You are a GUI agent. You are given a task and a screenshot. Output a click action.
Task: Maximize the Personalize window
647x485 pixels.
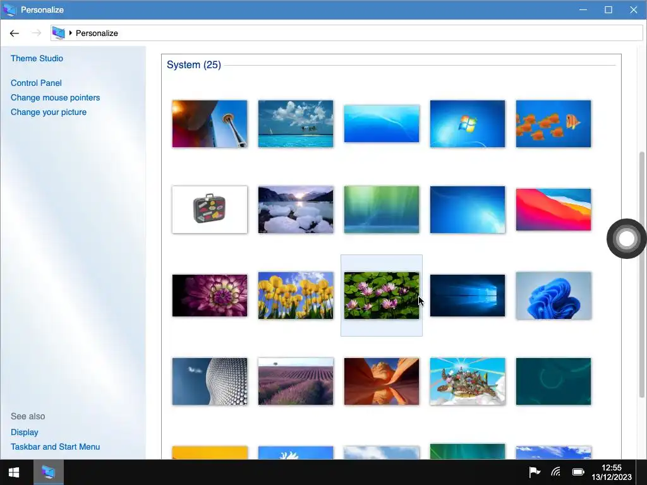[608, 9]
